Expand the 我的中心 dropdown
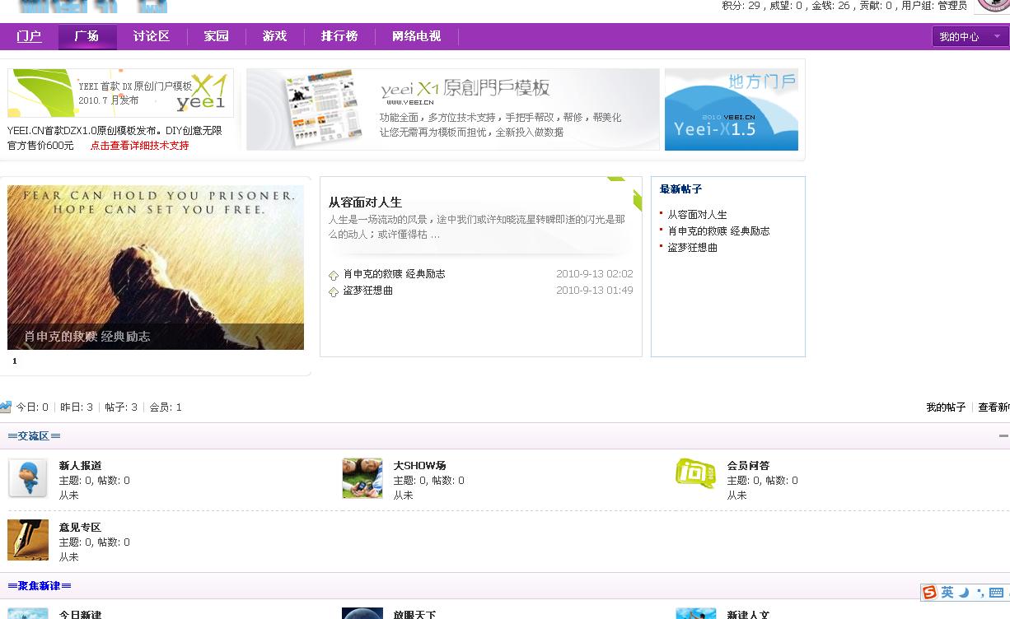This screenshot has height=619, width=1010. pos(970,37)
